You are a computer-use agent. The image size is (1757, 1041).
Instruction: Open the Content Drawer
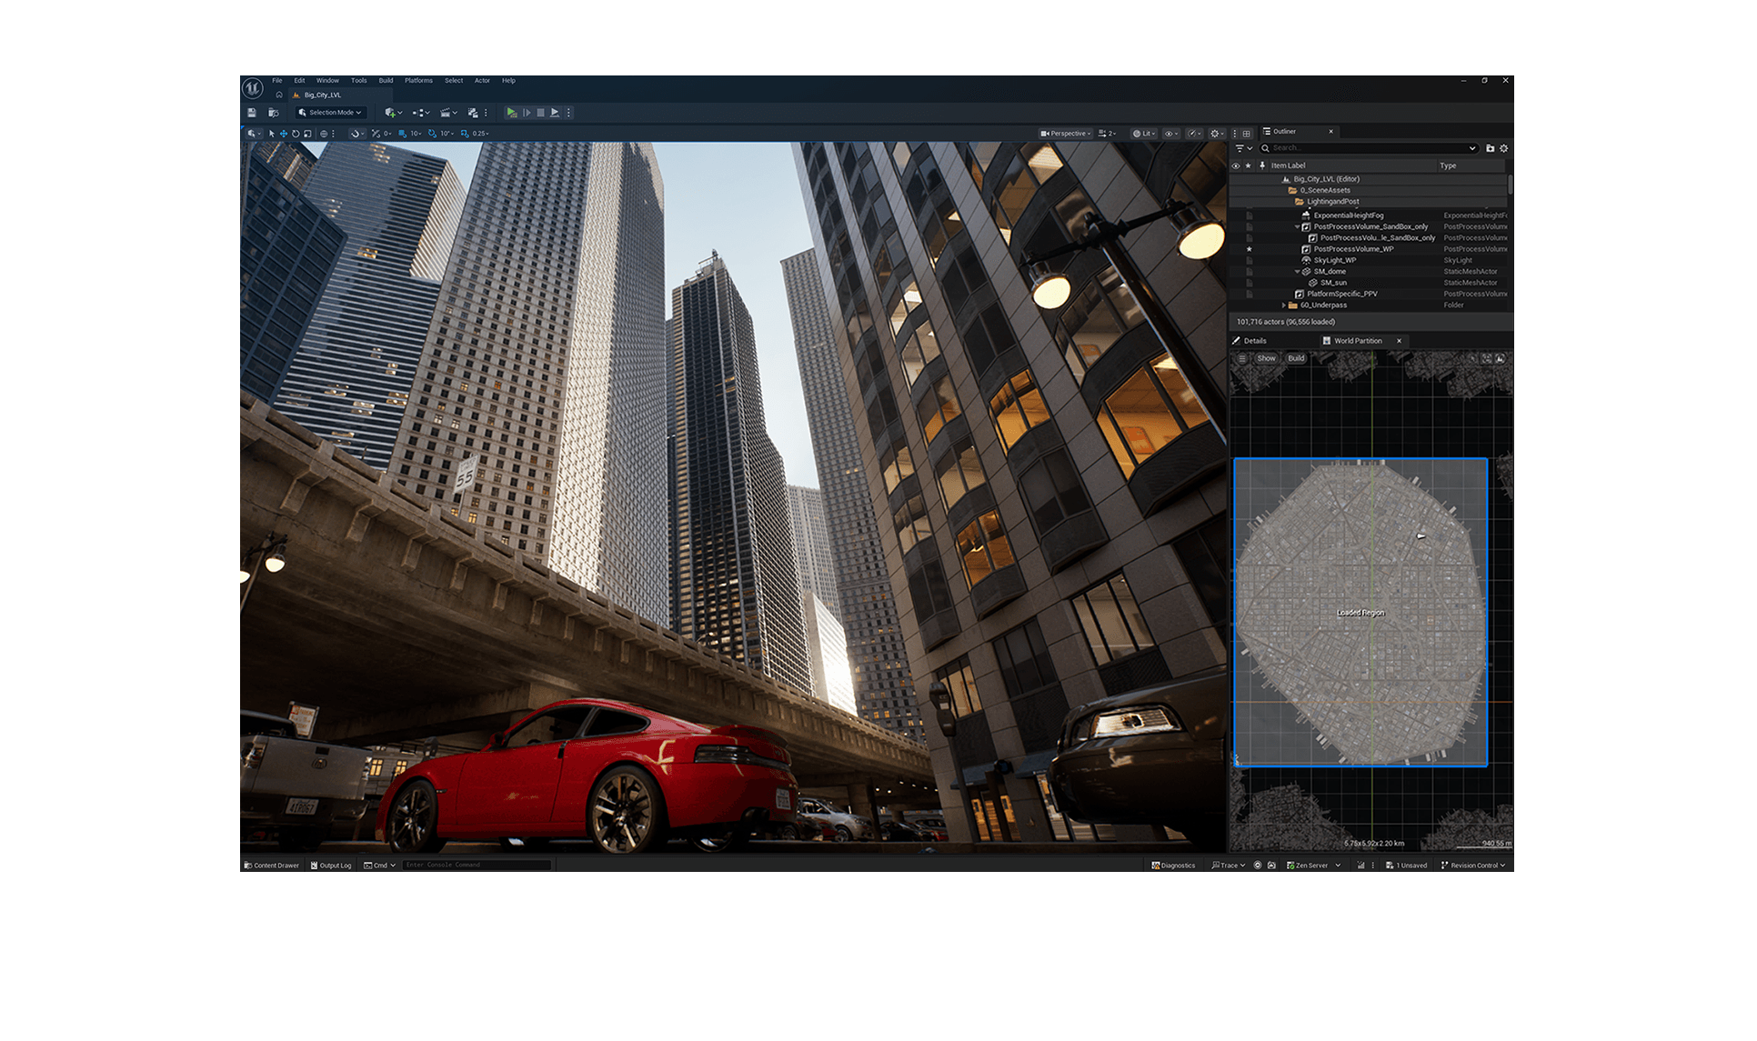click(x=271, y=866)
